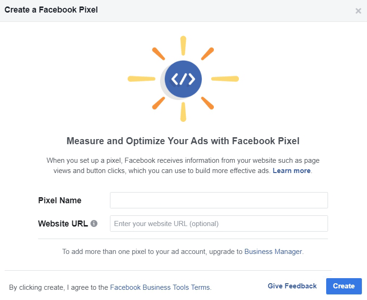Click the top yellow ray above the pixel icon
Image resolution: width=367 pixels, height=300 pixels.
[x=183, y=46]
